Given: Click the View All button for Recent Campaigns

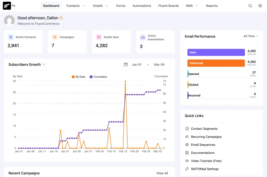Looking at the screenshot, I should [162, 173].
